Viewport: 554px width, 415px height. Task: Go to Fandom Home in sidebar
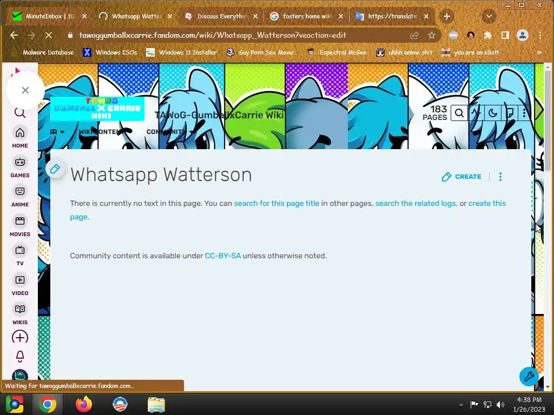tap(20, 138)
